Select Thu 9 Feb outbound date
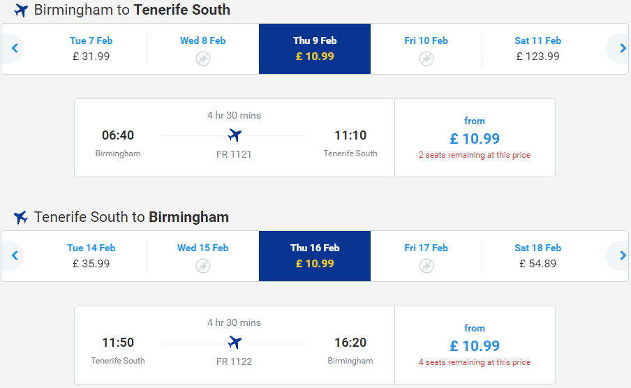The height and width of the screenshot is (388, 631). click(315, 49)
